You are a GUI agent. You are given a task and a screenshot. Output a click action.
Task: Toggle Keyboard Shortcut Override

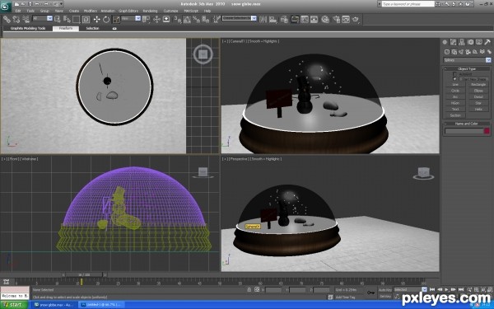[166, 20]
